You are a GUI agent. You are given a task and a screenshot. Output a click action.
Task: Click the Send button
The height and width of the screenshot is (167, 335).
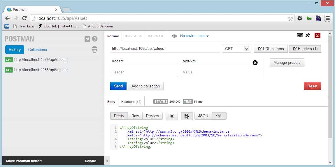coord(118,86)
